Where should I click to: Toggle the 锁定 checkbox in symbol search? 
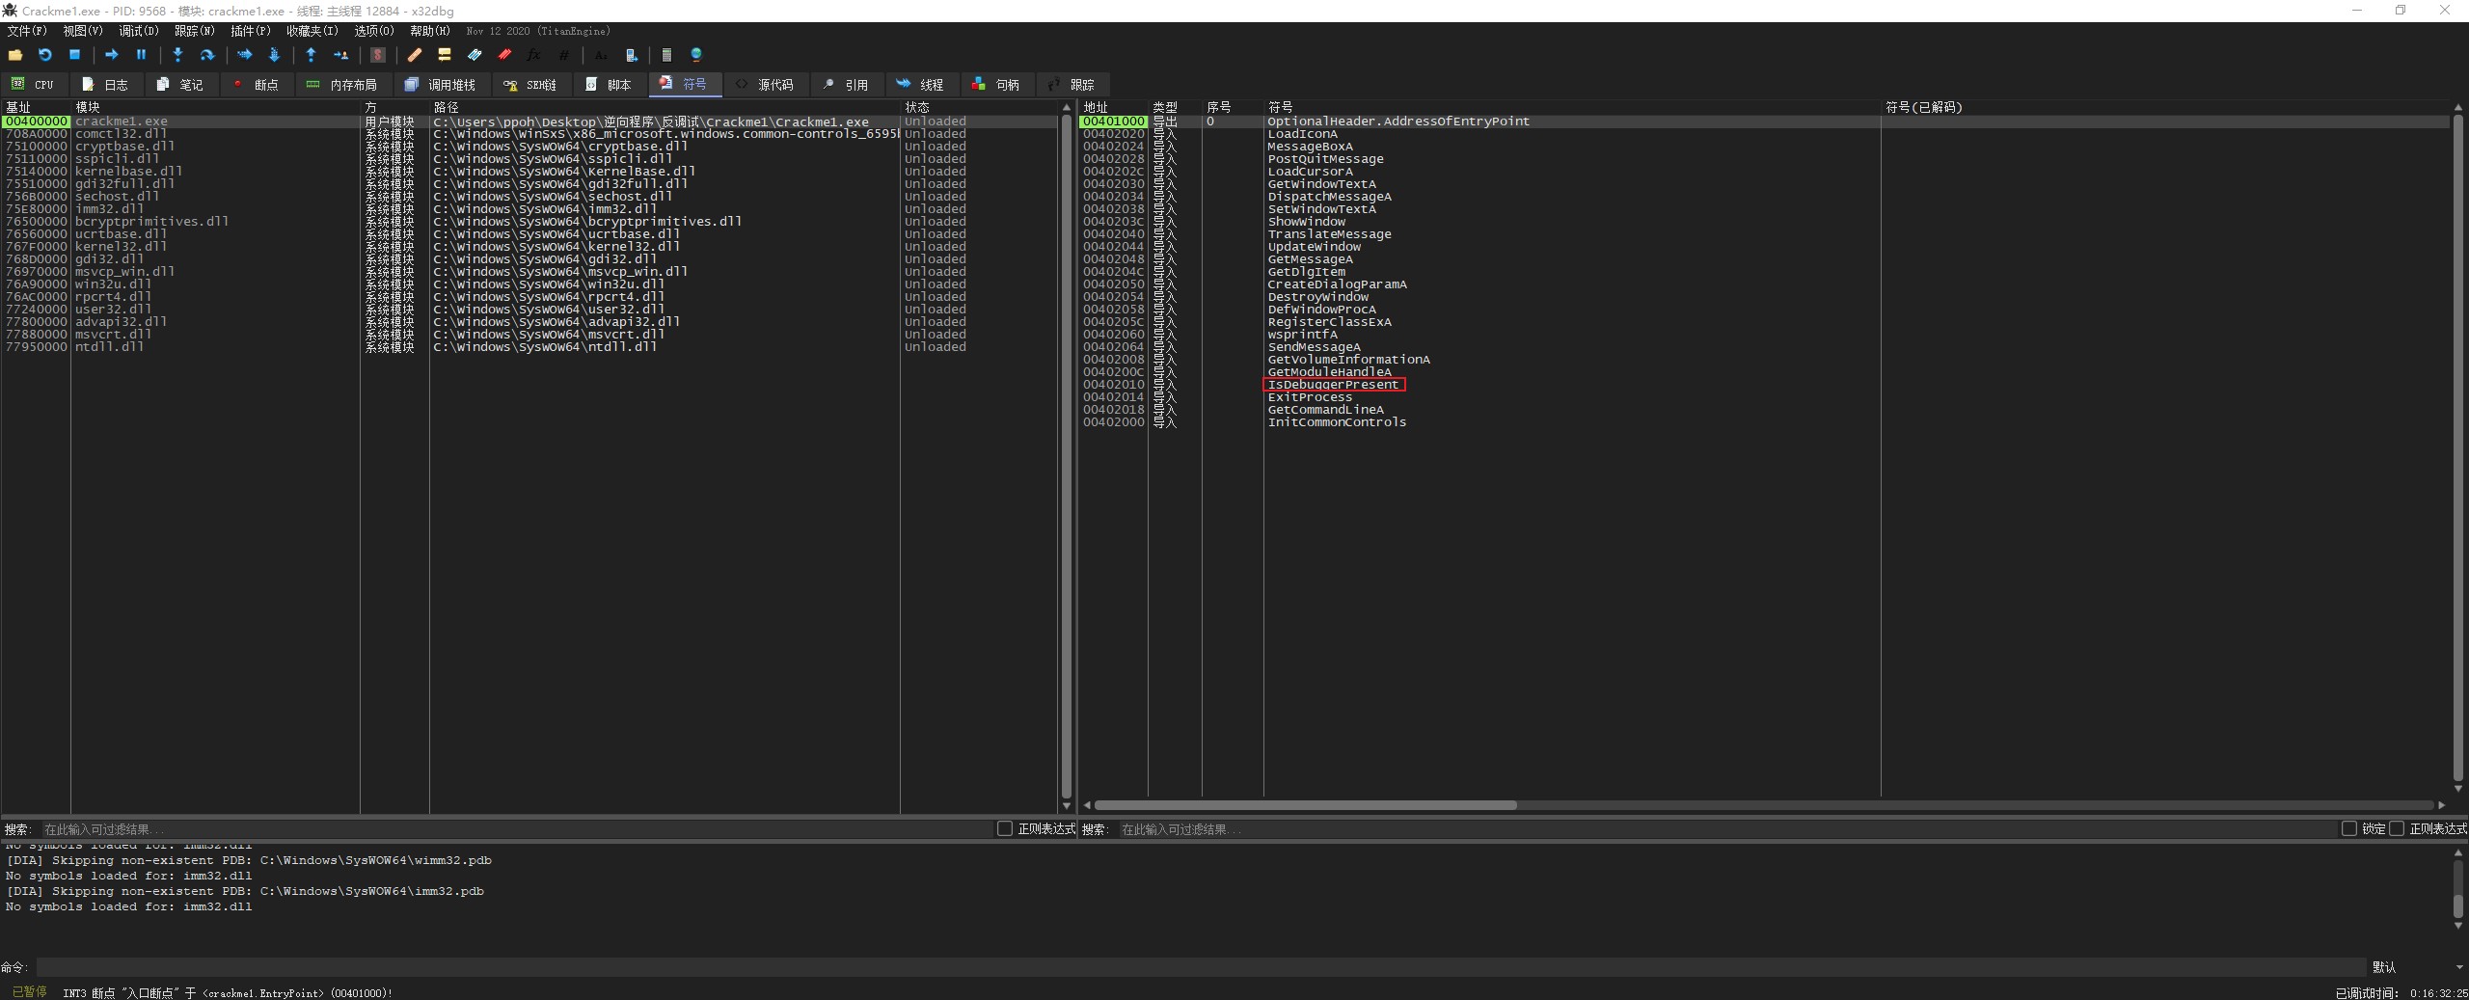(2349, 828)
